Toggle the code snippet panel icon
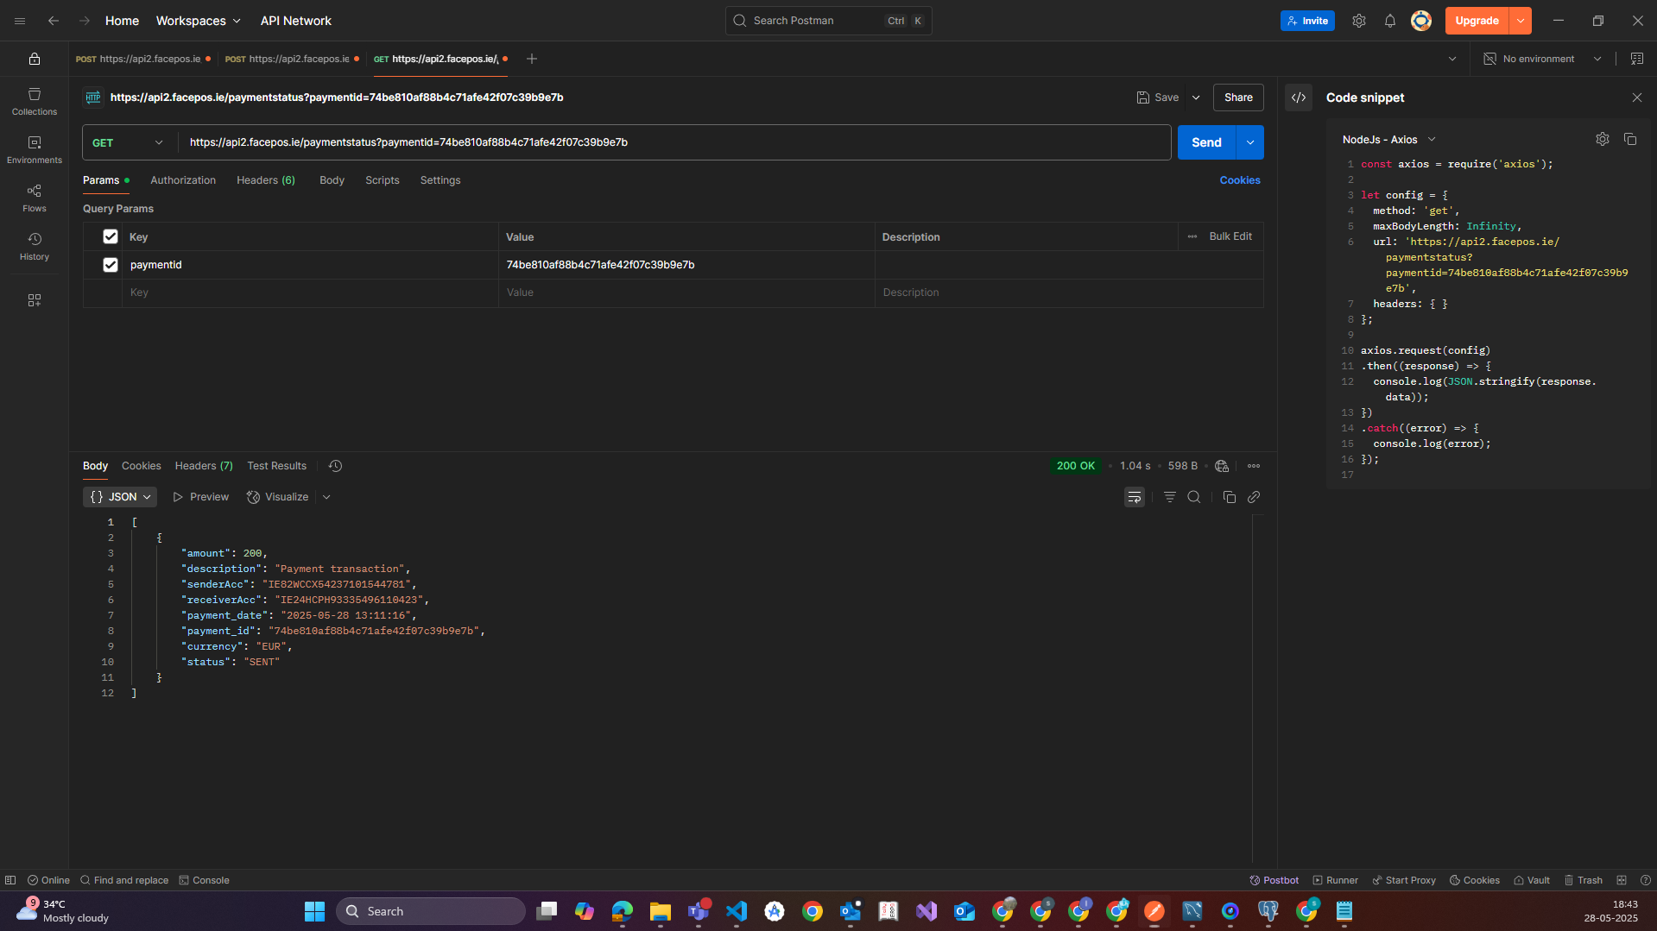 [x=1299, y=98]
